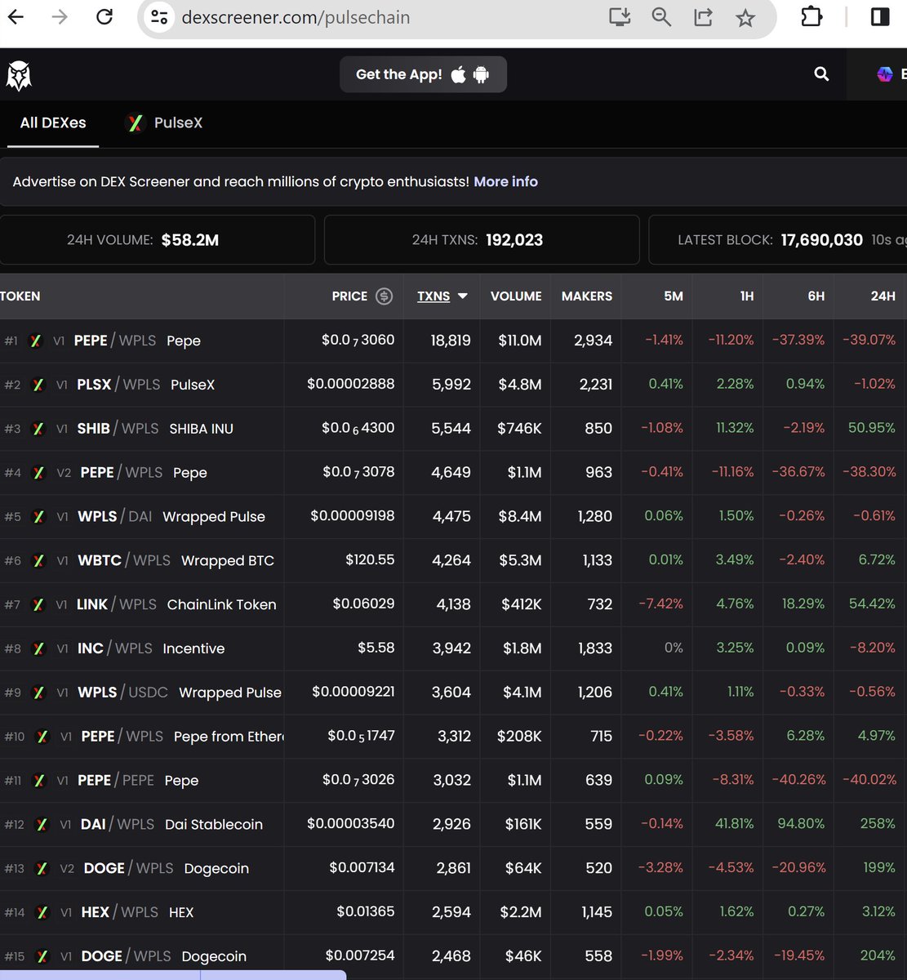Open site information icon in address bar
The image size is (907, 980).
(159, 17)
